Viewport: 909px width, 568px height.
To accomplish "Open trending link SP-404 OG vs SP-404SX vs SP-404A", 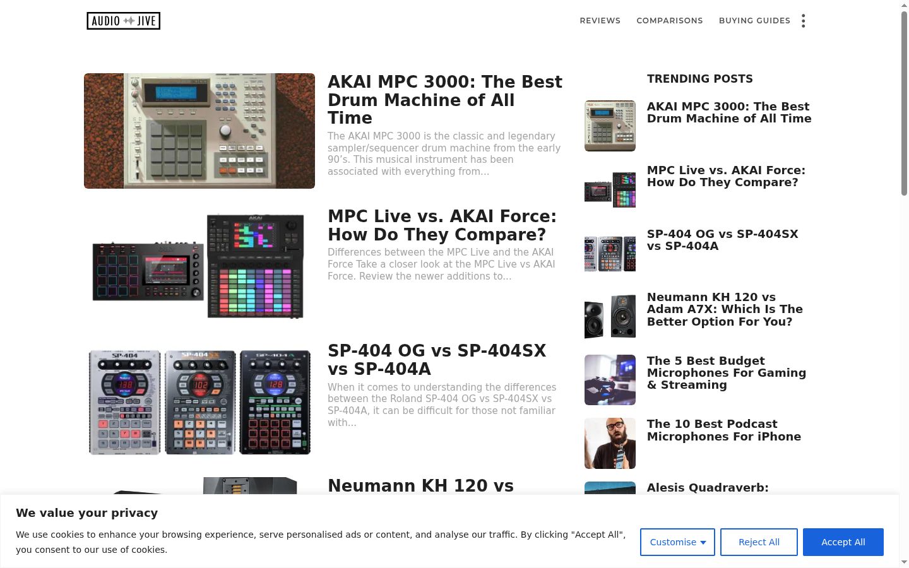I will pyautogui.click(x=723, y=240).
